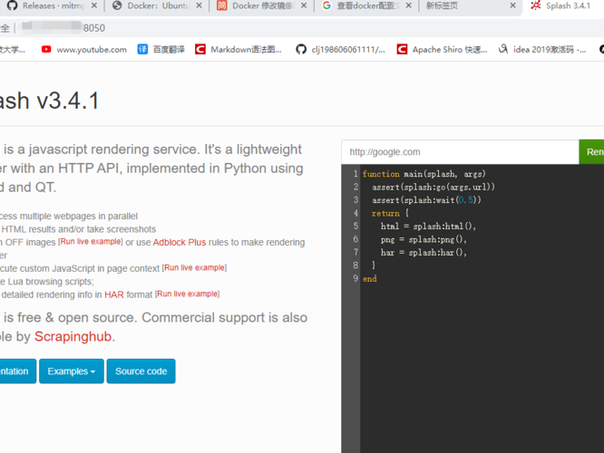Click the GitHub favicon on the Releases tab

point(13,5)
